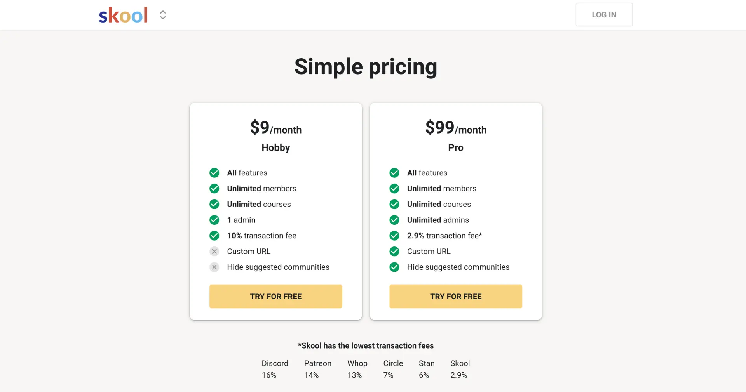Click the LOG IN button
Screen dimensions: 746x392
(604, 15)
